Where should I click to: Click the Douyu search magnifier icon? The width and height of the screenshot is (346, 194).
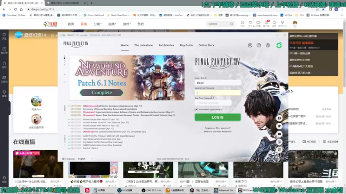coord(231,24)
